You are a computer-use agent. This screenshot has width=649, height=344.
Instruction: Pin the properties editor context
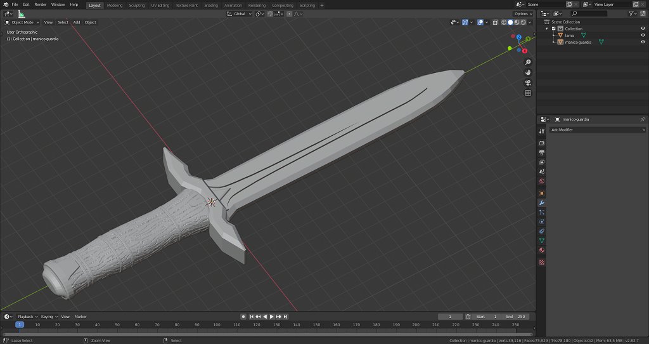point(643,119)
